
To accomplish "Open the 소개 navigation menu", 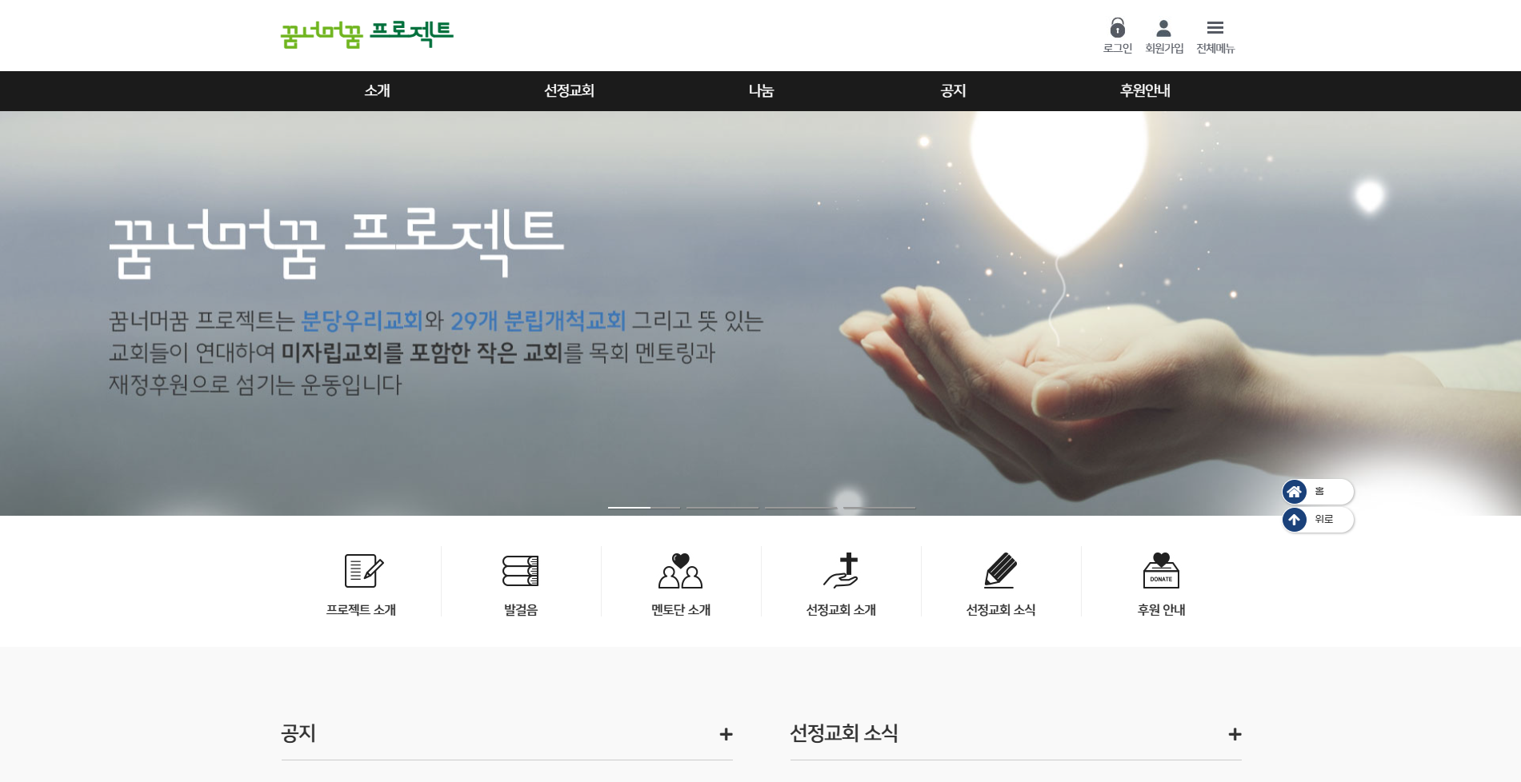I will pyautogui.click(x=377, y=90).
